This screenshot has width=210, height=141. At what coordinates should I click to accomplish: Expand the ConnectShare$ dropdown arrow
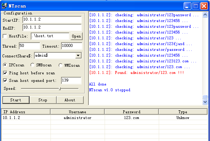(x=78, y=56)
